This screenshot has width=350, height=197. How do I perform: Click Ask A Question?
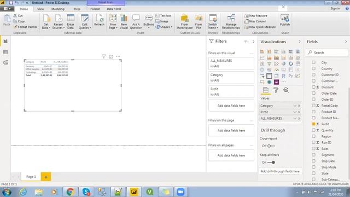tap(136, 21)
